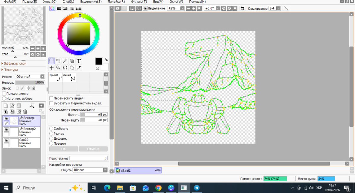Screen dimensions: 355x193
Task: Delete layer with the trash icon
Action: (x=25, y=111)
